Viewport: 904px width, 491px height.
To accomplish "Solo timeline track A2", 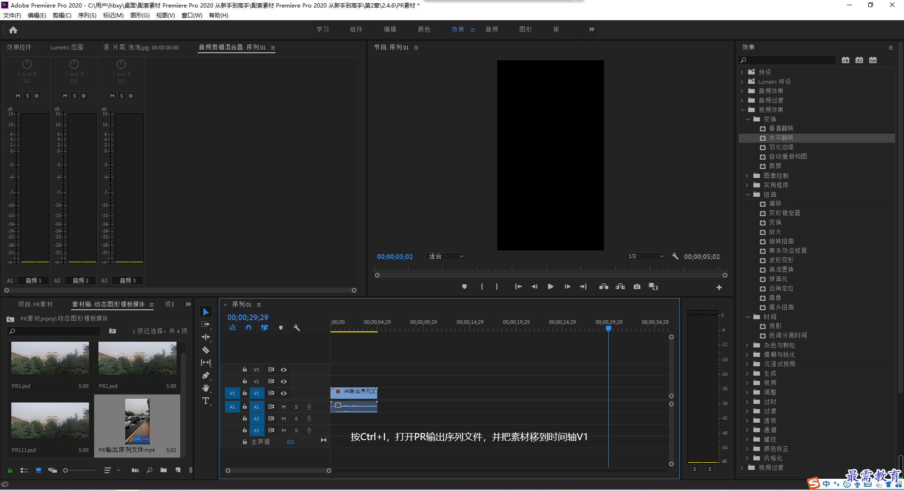I will [x=296, y=419].
